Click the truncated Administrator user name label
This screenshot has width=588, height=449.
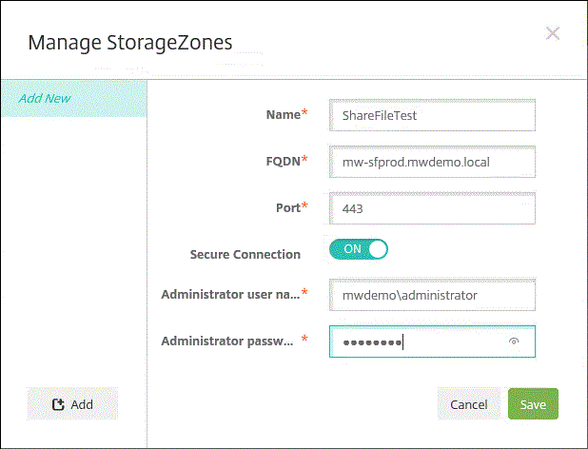coord(230,294)
